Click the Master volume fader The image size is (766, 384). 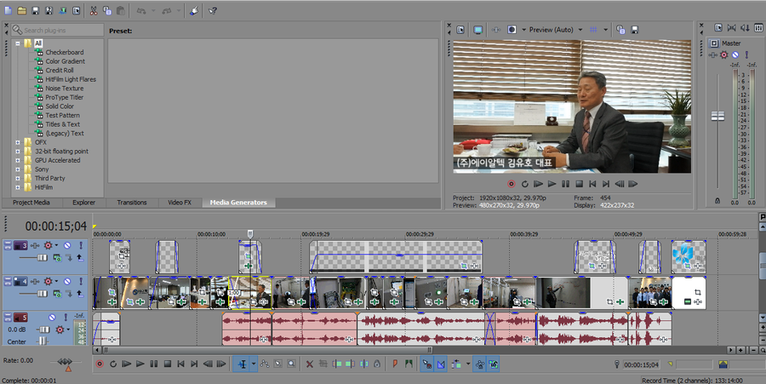coord(717,116)
